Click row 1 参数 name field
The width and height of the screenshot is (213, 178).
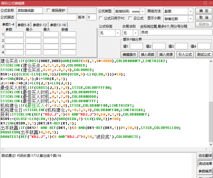coord(14,35)
